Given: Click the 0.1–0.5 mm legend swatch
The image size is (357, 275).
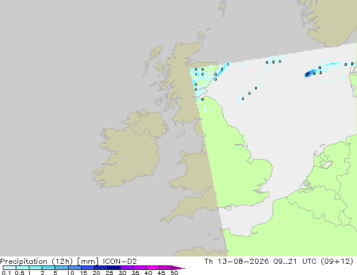Looking at the screenshot, I should click(x=10, y=268).
